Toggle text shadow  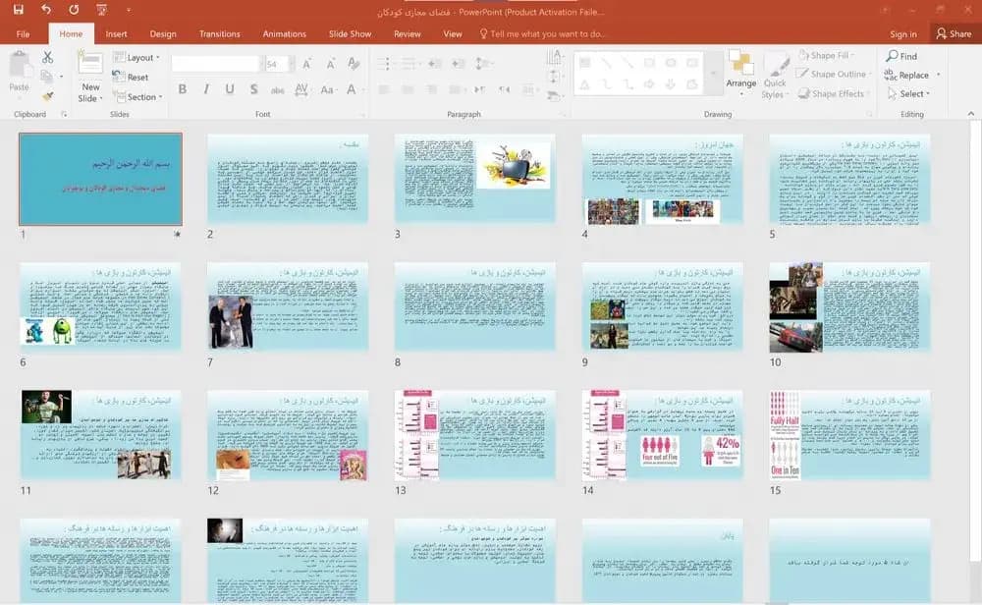[253, 89]
